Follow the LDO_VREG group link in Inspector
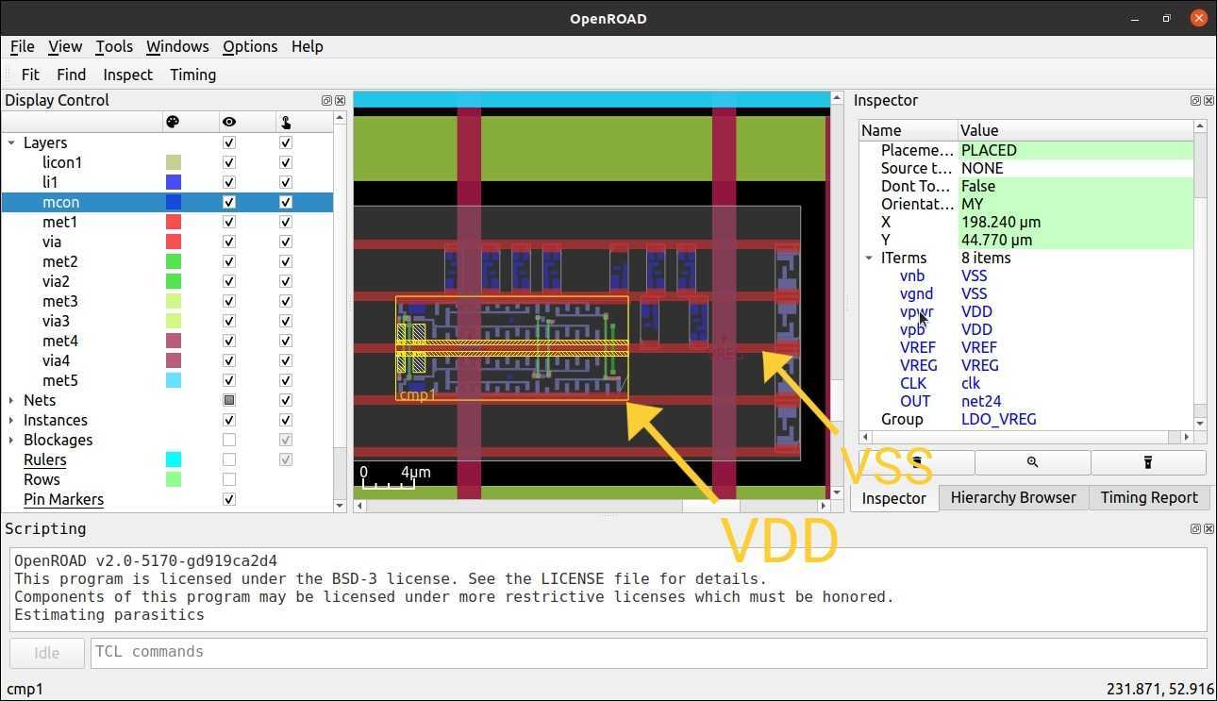Screen dimensions: 1217x701 point(999,419)
